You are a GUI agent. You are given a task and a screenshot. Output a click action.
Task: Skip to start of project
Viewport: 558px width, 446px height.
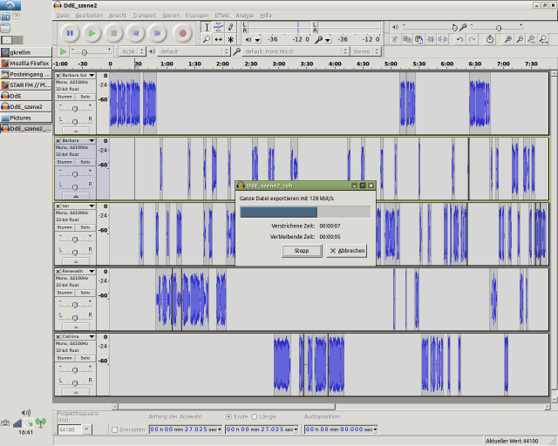tap(136, 33)
